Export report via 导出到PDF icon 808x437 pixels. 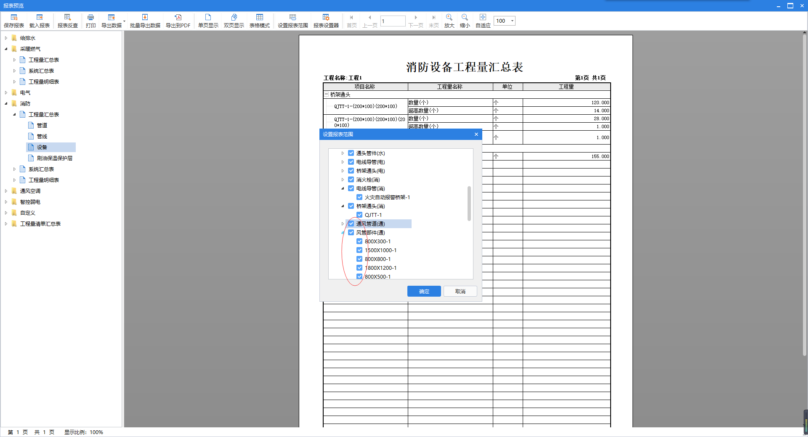point(178,17)
